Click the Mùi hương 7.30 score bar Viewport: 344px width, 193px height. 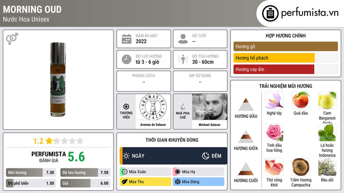click(31, 173)
